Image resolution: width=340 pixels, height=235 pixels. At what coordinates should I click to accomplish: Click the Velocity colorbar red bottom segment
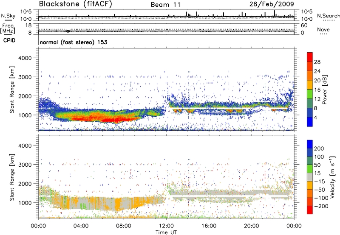point(310,210)
